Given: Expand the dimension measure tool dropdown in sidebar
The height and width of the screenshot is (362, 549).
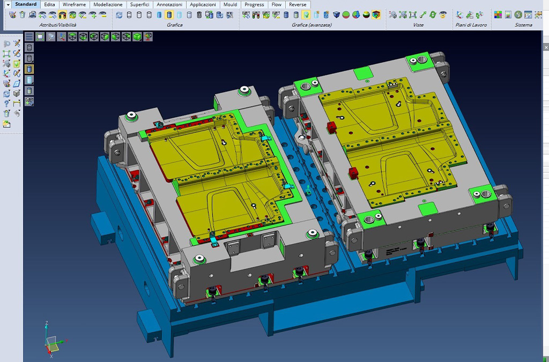Looking at the screenshot, I should (x=17, y=103).
